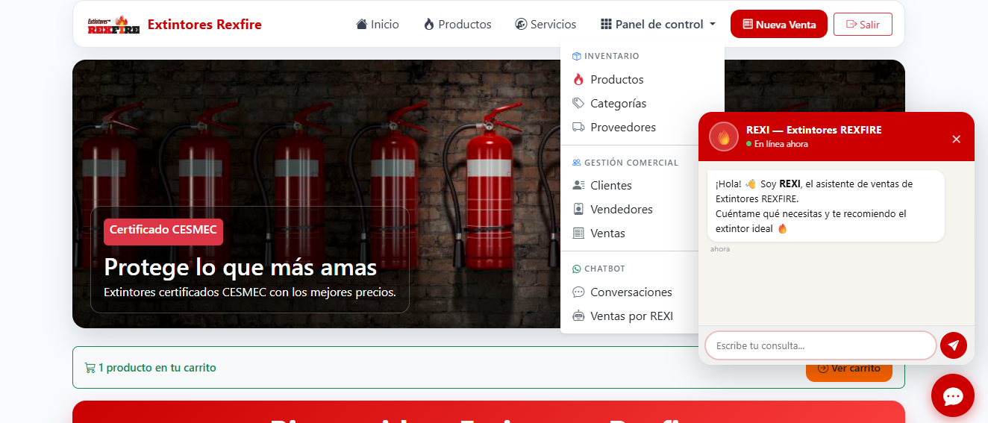Image resolution: width=988 pixels, height=423 pixels.
Task: Click the INVENTARIO section header
Action: (x=606, y=56)
